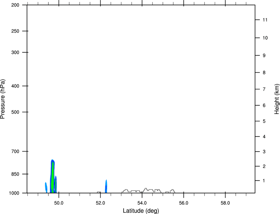Click latitude tick label 52.0
The width and height of the screenshot is (280, 214).
pos(100,203)
